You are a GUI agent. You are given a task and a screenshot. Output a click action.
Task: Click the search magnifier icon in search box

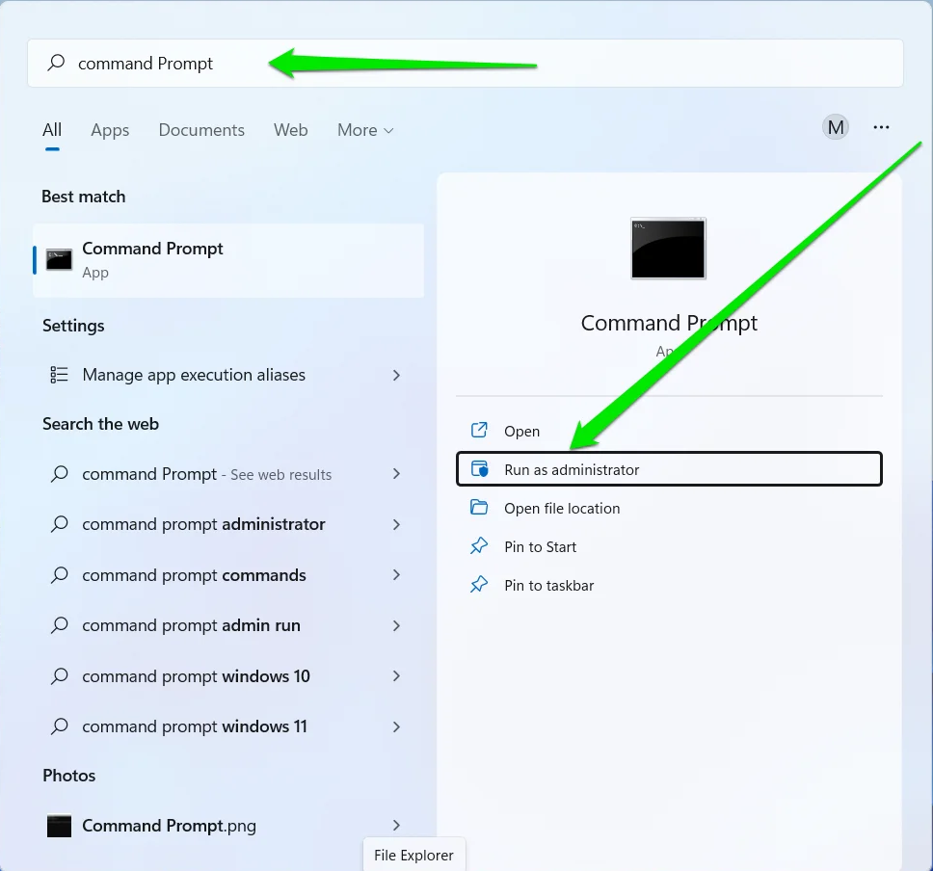tap(56, 63)
